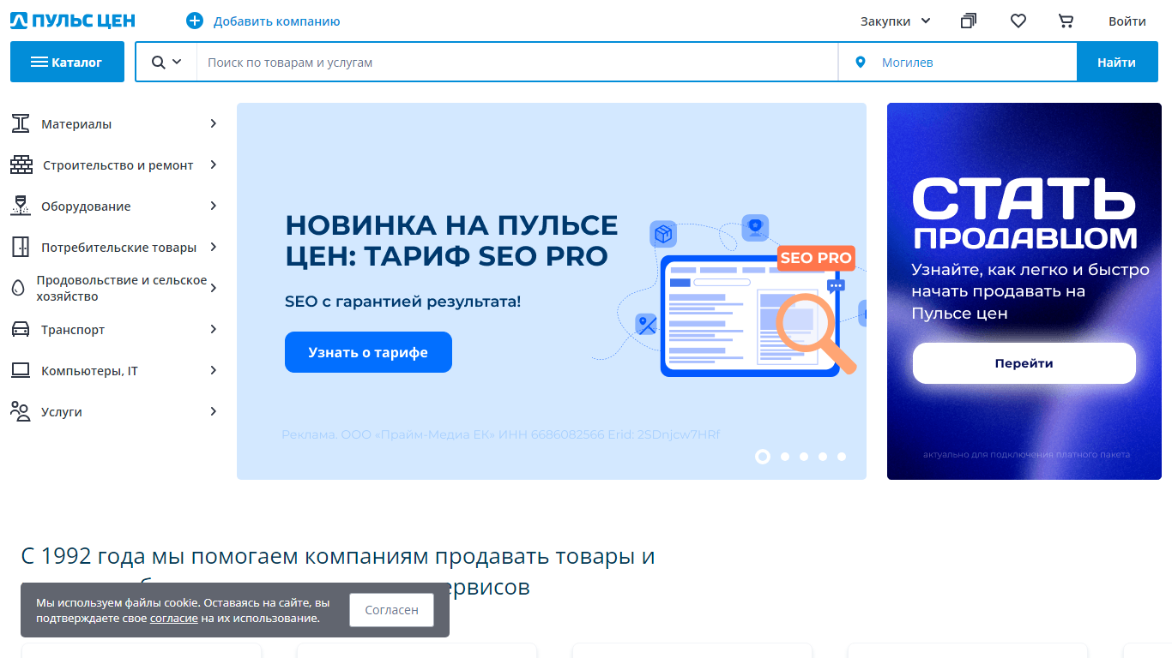Expand the Закупки dropdown menu
The image size is (1172, 658).
coord(896,21)
